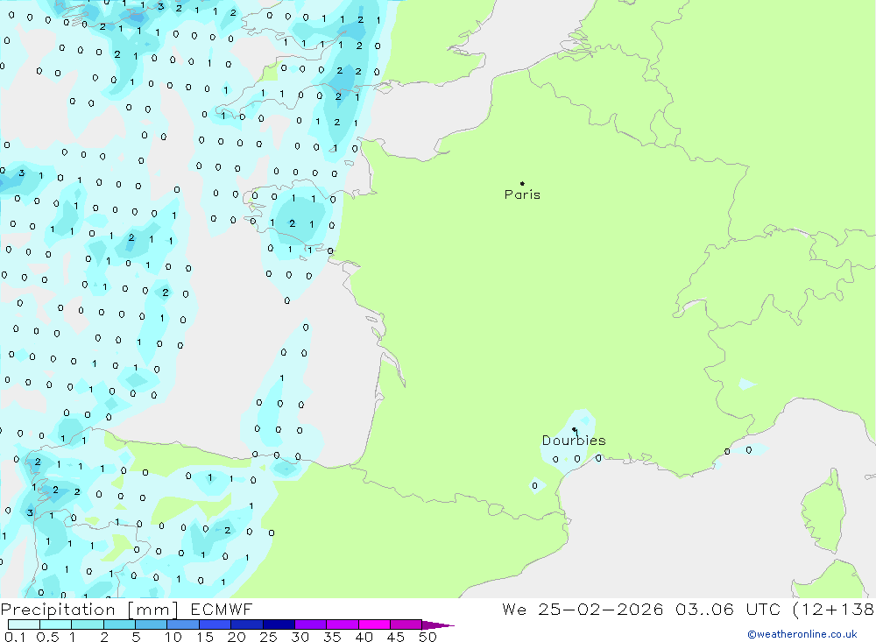This screenshot has height=642, width=876.
Task: Click the '20' legend scale value
Action: coord(237,637)
